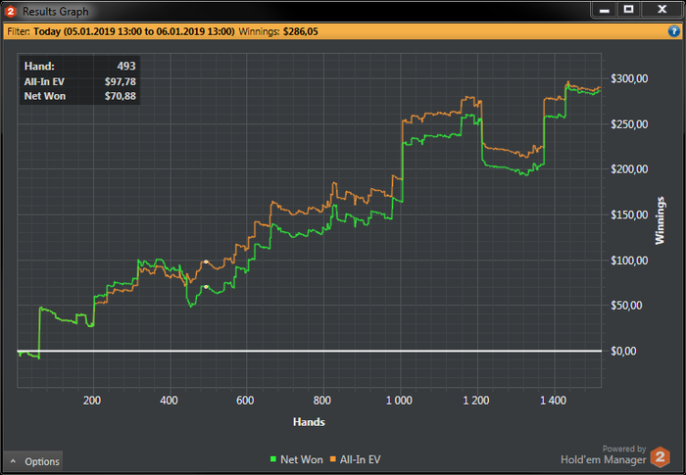
Task: Click the 600 hands axis label
Action: [x=245, y=401]
